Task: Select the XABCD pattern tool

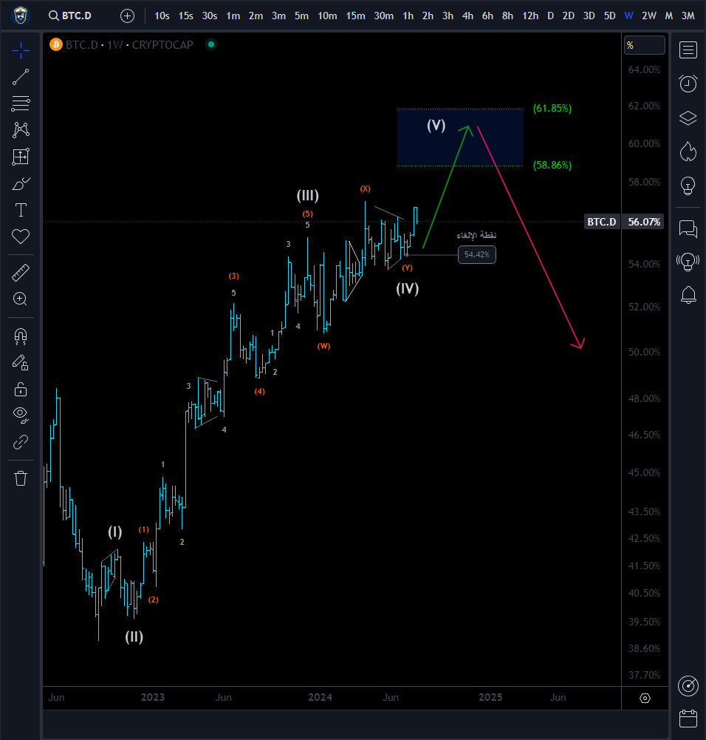Action: pos(21,130)
